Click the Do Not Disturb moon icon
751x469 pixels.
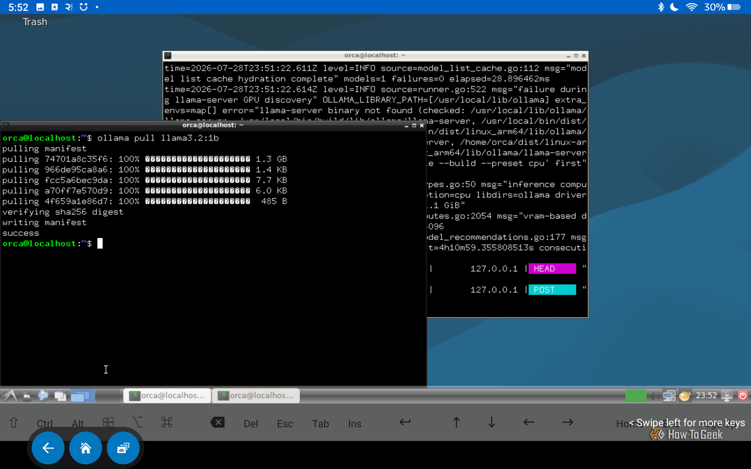click(675, 7)
